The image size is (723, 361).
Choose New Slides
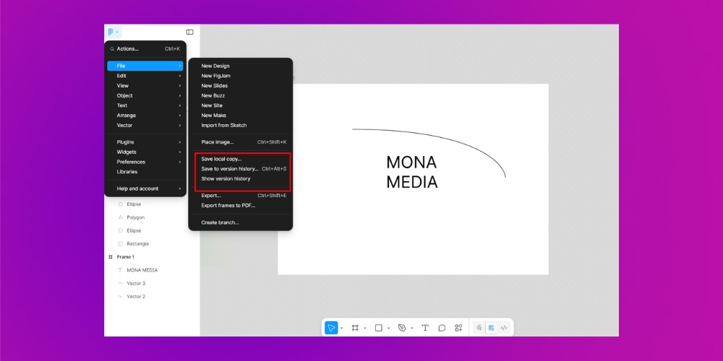(241, 86)
